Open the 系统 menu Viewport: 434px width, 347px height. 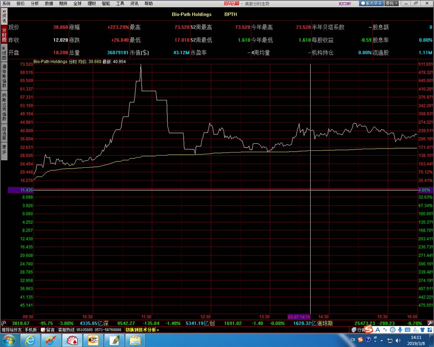coord(6,3)
